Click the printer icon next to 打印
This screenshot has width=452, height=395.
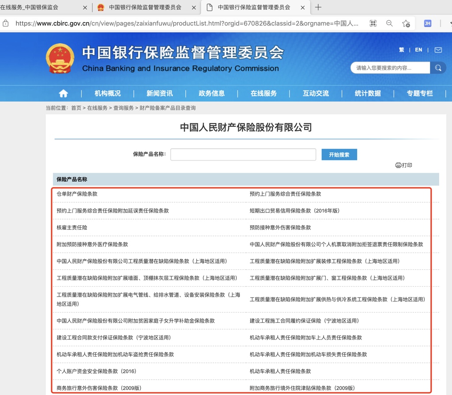tap(398, 165)
